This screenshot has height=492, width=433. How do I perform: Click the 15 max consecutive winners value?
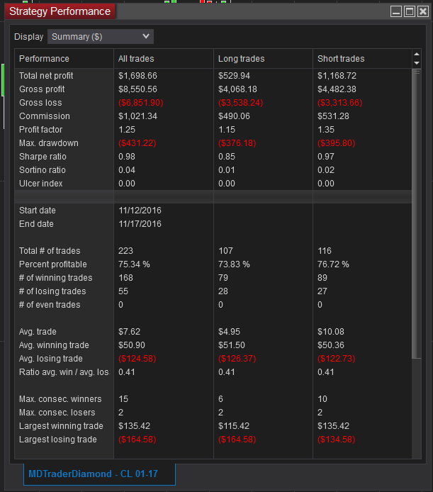(123, 399)
